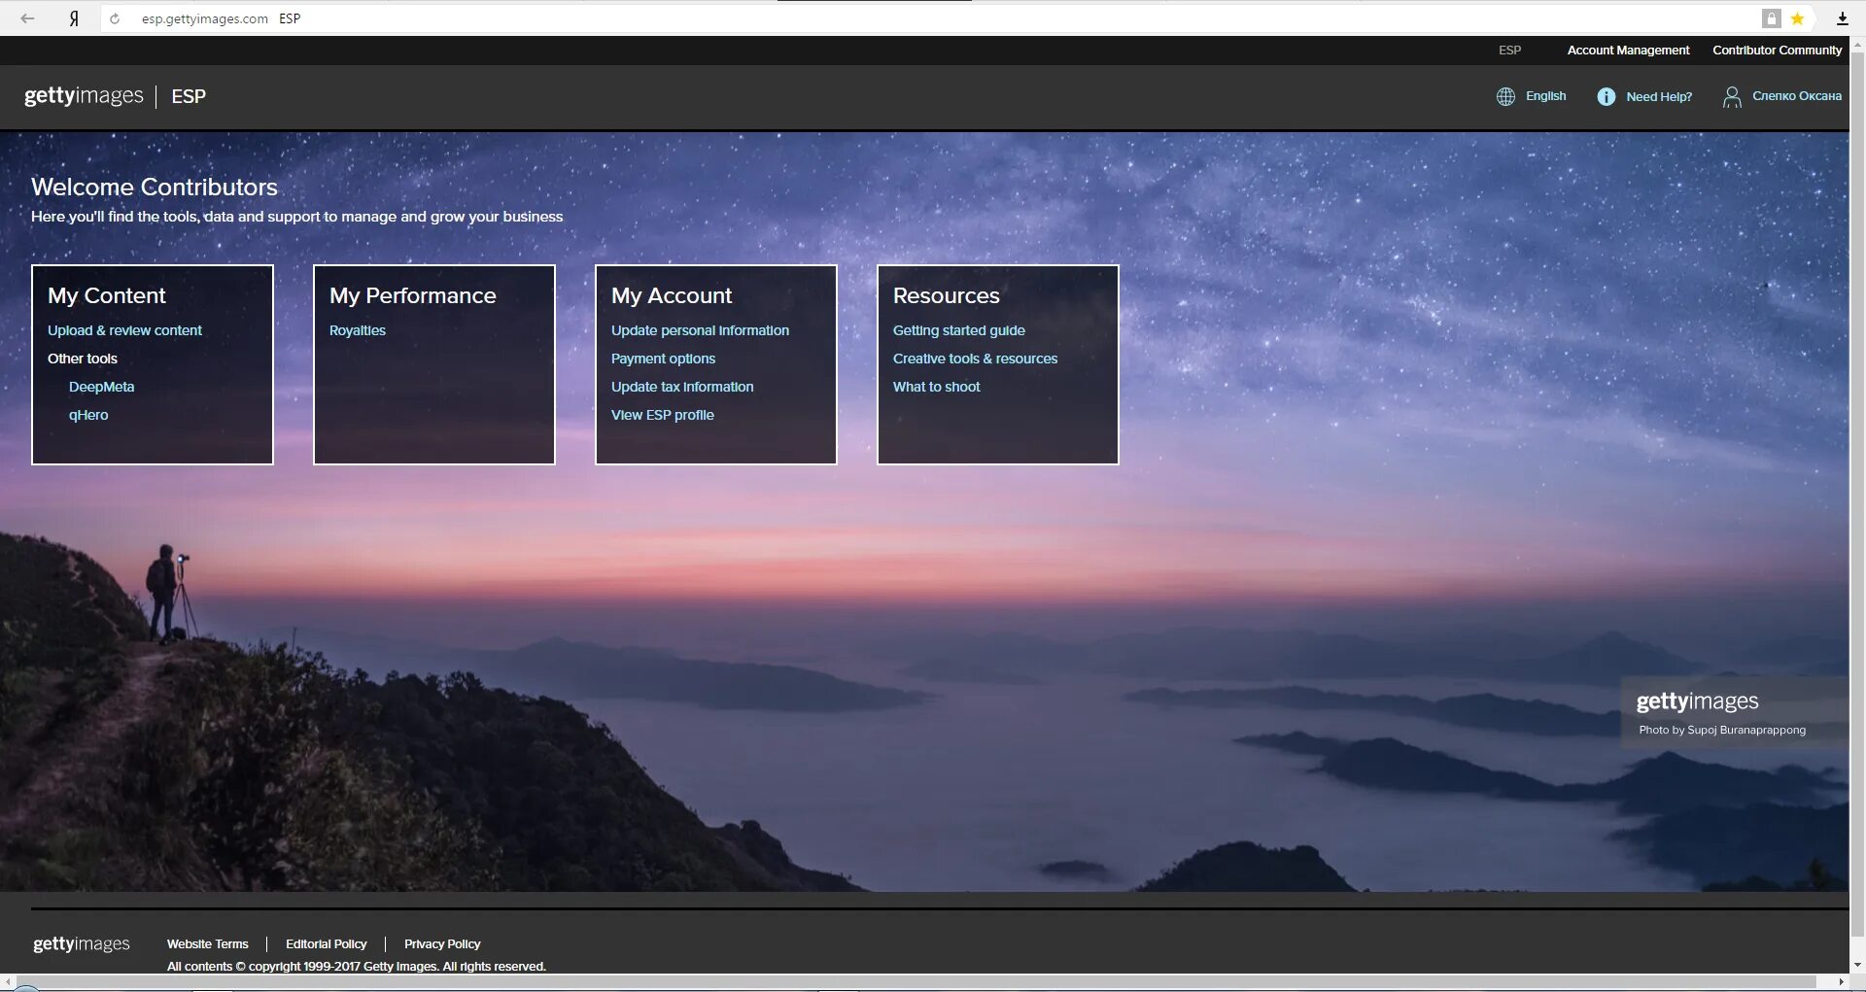Click the Resources heading
The height and width of the screenshot is (992, 1866).
point(946,295)
